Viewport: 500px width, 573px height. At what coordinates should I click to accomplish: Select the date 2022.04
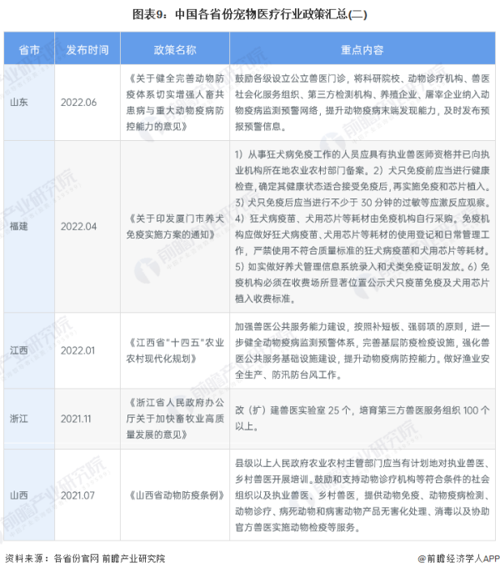click(x=78, y=226)
